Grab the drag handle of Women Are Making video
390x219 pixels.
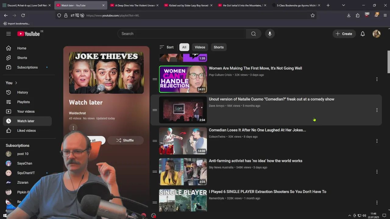pos(155,79)
